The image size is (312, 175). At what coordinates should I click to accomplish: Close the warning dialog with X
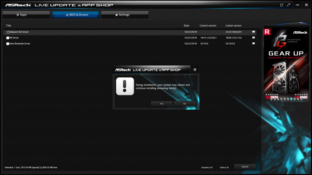(195, 70)
